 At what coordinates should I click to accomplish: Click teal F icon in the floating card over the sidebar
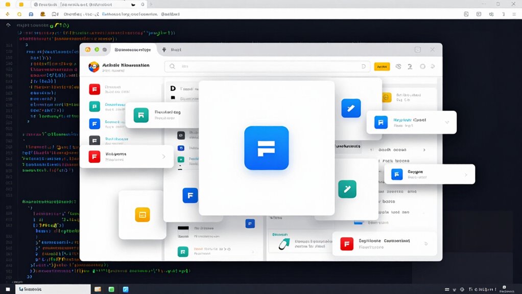coord(141,116)
